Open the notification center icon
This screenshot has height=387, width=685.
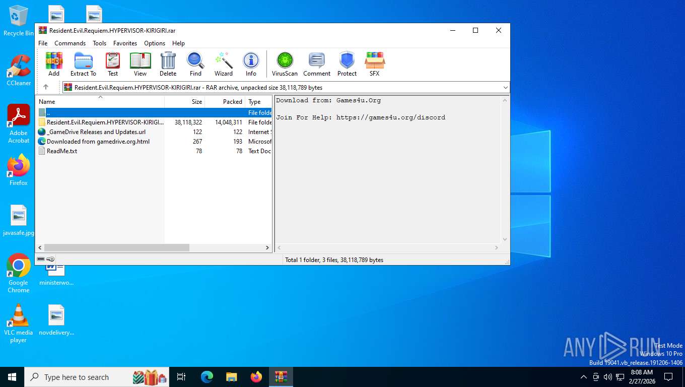668,377
